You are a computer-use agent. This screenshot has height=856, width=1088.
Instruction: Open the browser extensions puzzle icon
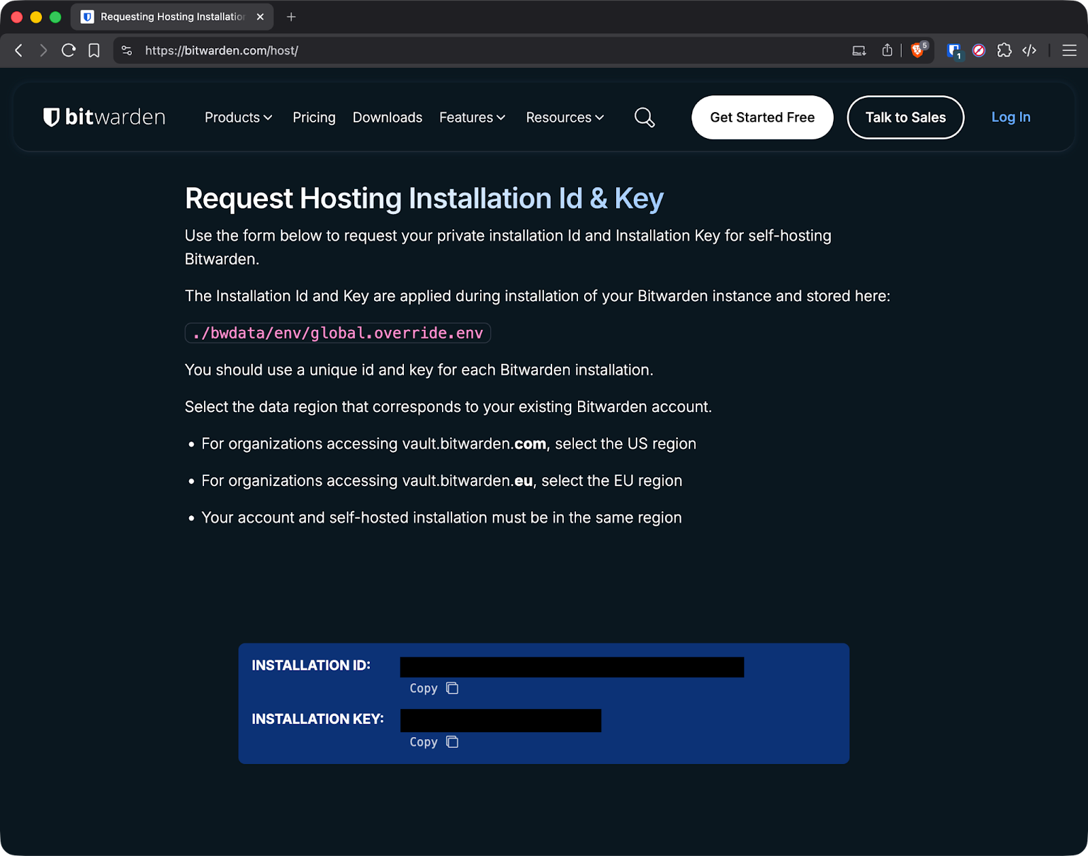tap(1004, 50)
